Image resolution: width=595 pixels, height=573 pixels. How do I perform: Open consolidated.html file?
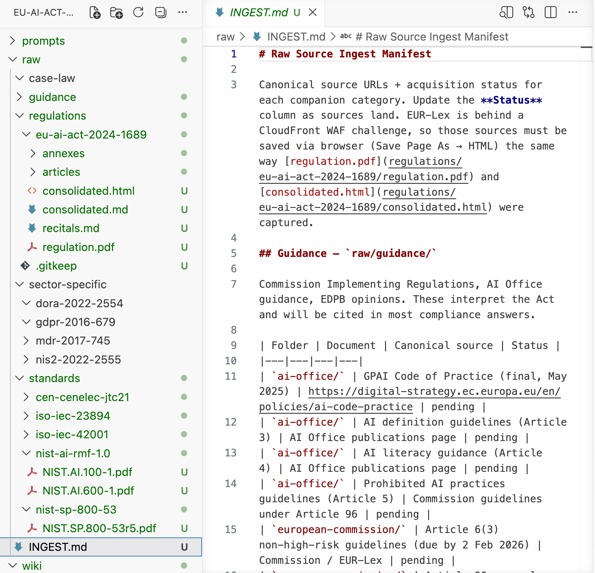pos(88,191)
